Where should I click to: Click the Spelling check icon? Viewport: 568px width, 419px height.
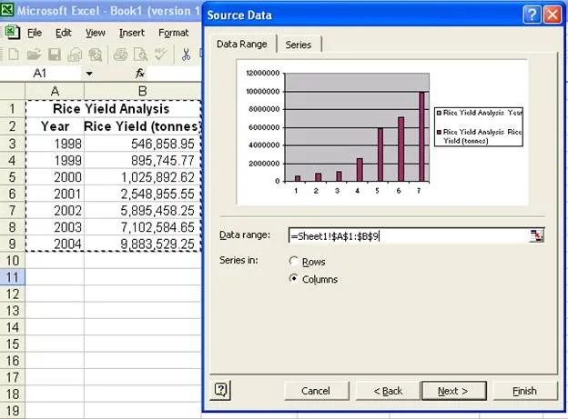(x=160, y=55)
